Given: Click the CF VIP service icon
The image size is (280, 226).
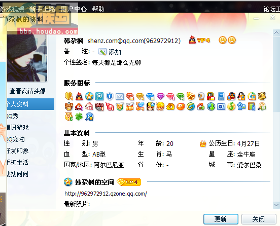Looking at the screenshot, I should click(130, 107).
